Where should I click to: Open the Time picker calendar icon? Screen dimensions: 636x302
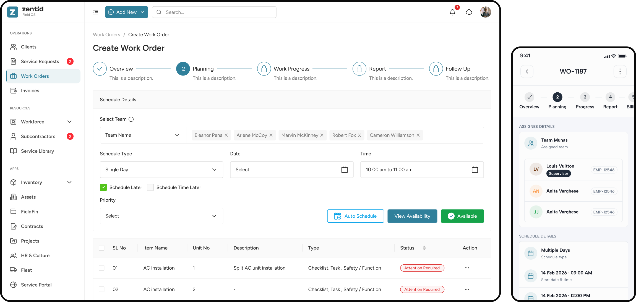[475, 170]
